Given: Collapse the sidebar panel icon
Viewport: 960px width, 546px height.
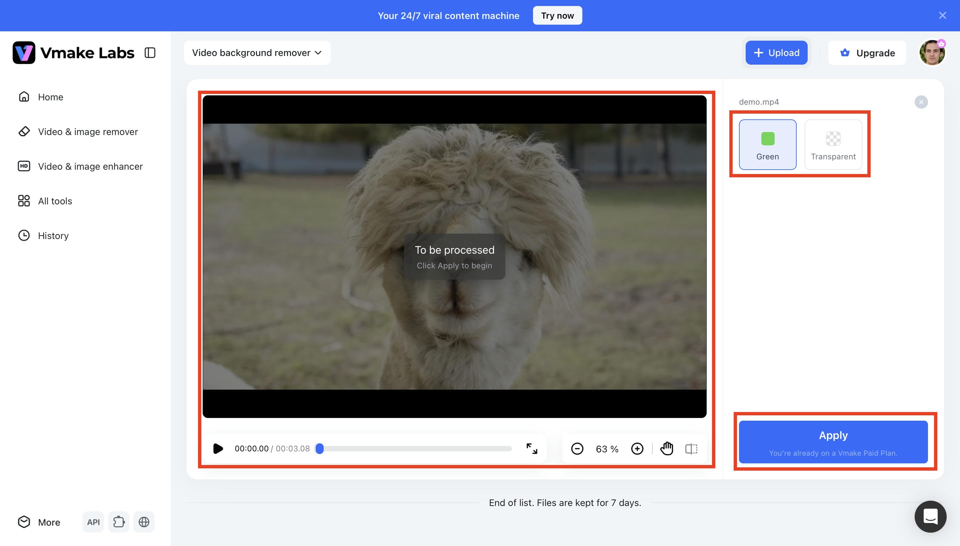Looking at the screenshot, I should tap(150, 53).
